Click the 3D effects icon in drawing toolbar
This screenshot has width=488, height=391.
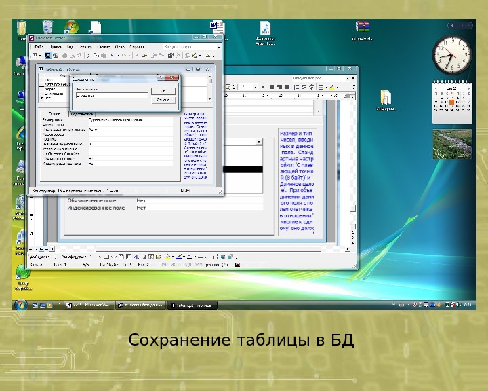[x=230, y=257]
